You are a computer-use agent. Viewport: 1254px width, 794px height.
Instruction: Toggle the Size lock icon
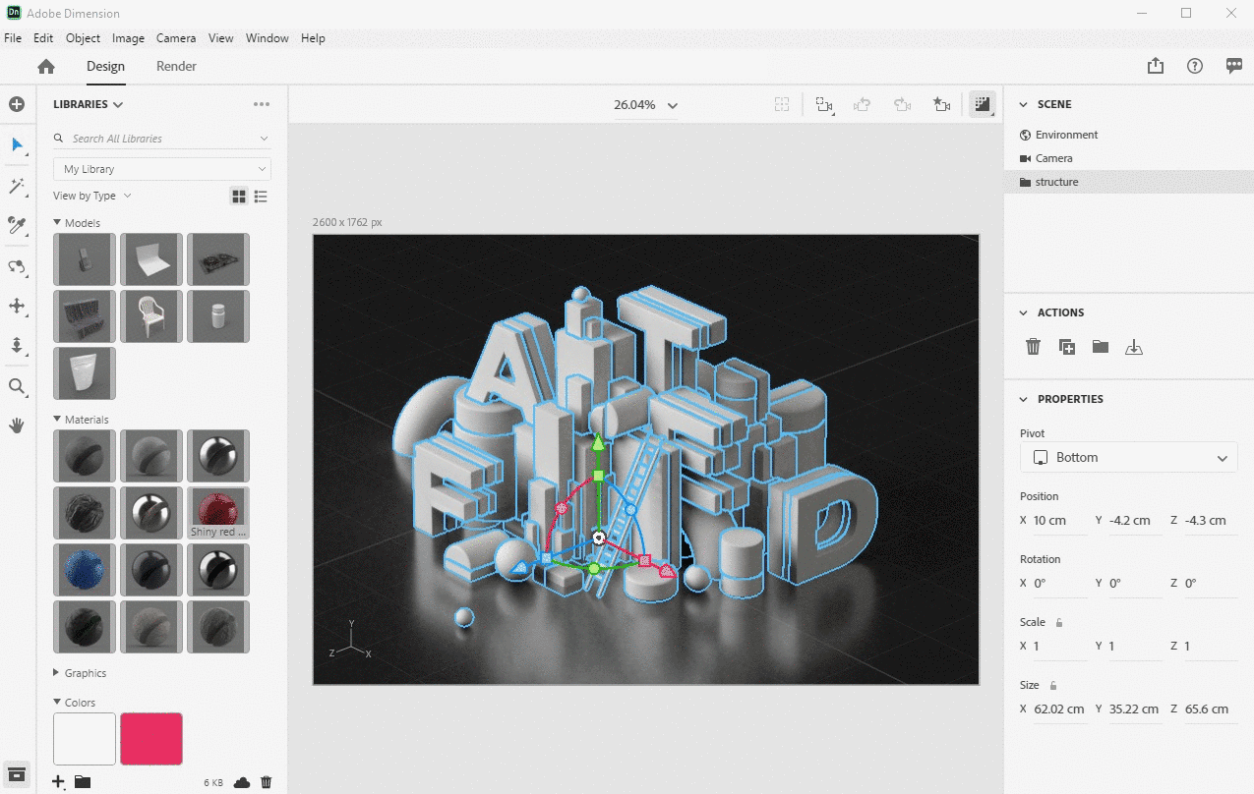pyautogui.click(x=1052, y=685)
